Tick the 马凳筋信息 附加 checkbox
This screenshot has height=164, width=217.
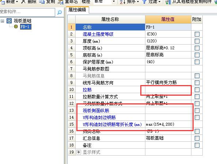(x=197, y=76)
